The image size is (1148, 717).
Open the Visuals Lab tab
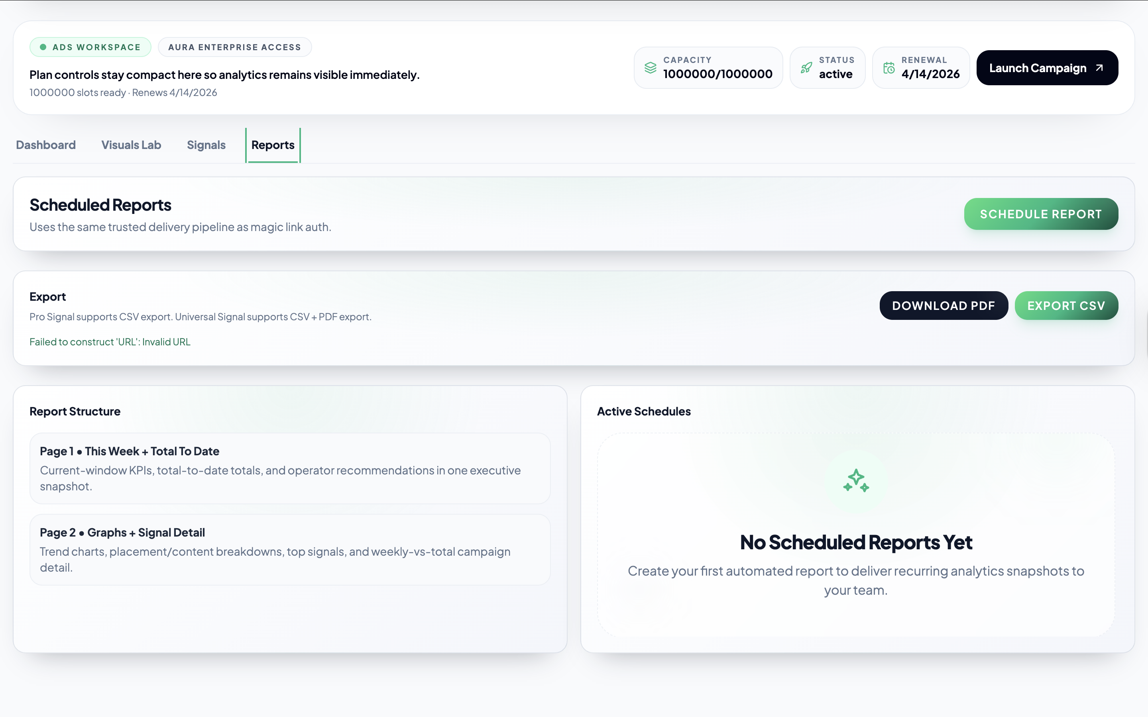pos(131,145)
